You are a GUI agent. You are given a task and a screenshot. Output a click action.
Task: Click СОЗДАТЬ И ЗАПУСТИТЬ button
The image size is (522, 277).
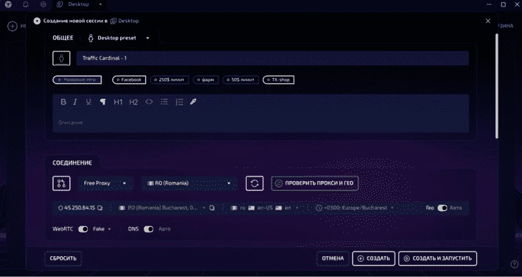coord(438,258)
